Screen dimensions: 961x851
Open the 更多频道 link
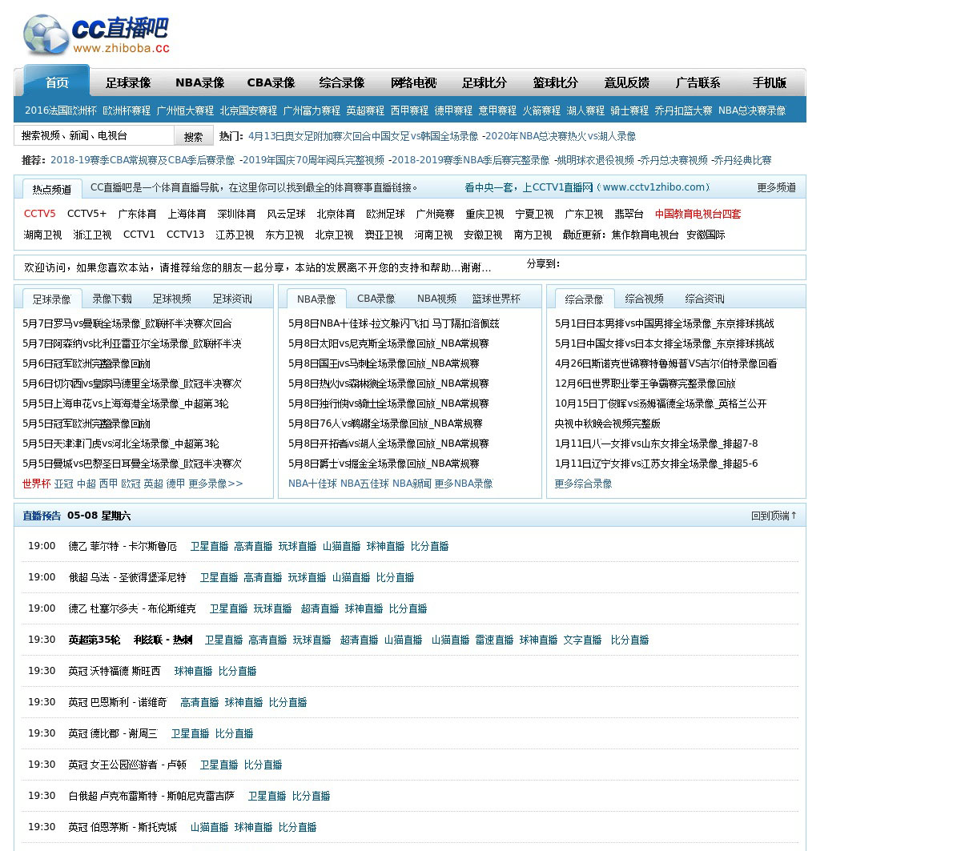pos(777,187)
